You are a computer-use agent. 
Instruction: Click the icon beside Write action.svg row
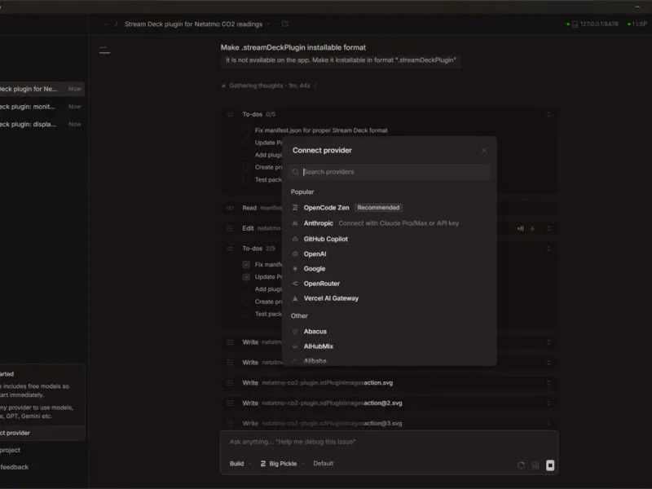click(x=230, y=382)
